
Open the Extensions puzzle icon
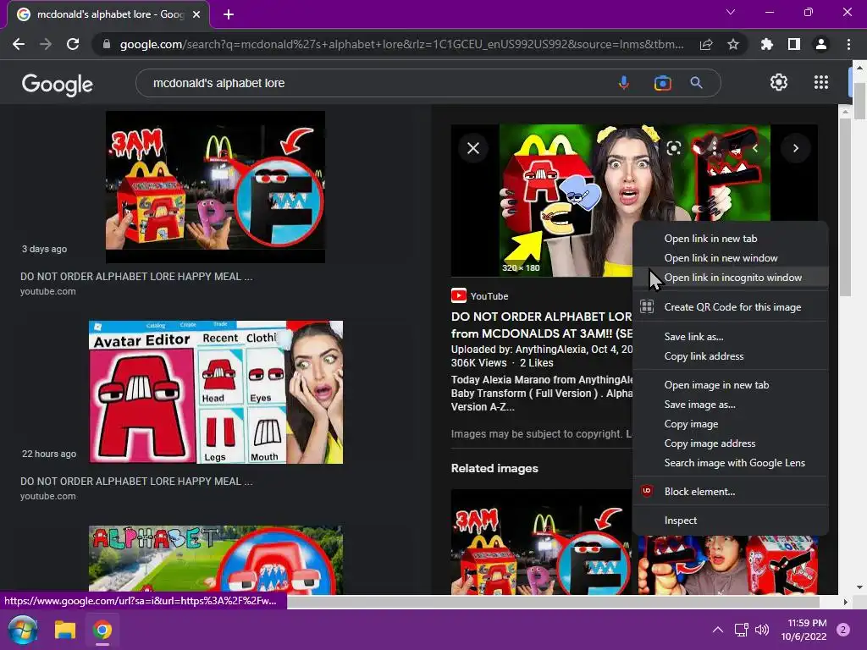tap(767, 44)
